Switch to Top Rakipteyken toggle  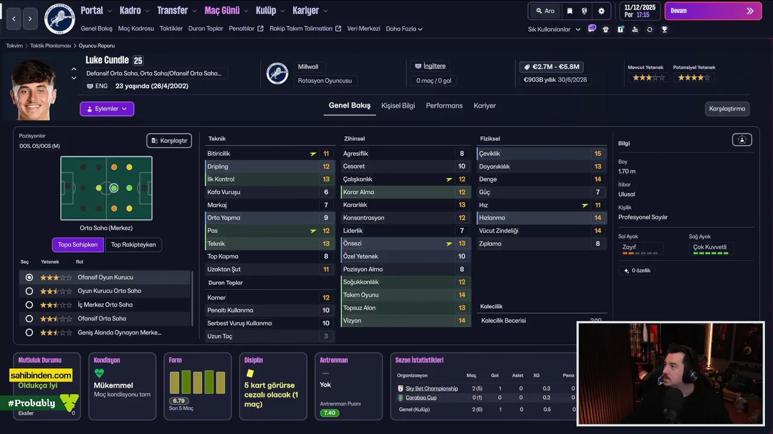(133, 245)
